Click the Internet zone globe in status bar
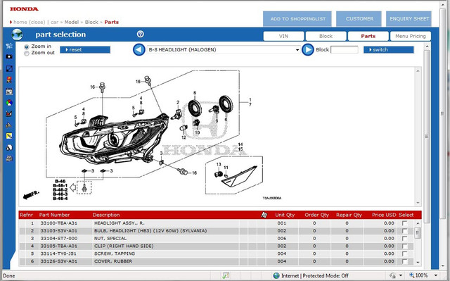Viewport: 450px width, 281px height. [276, 275]
